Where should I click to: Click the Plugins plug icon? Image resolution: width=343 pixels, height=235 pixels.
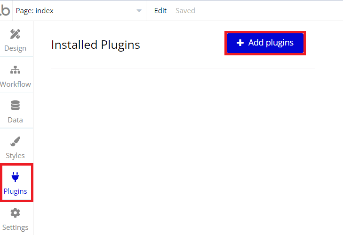[x=16, y=177]
